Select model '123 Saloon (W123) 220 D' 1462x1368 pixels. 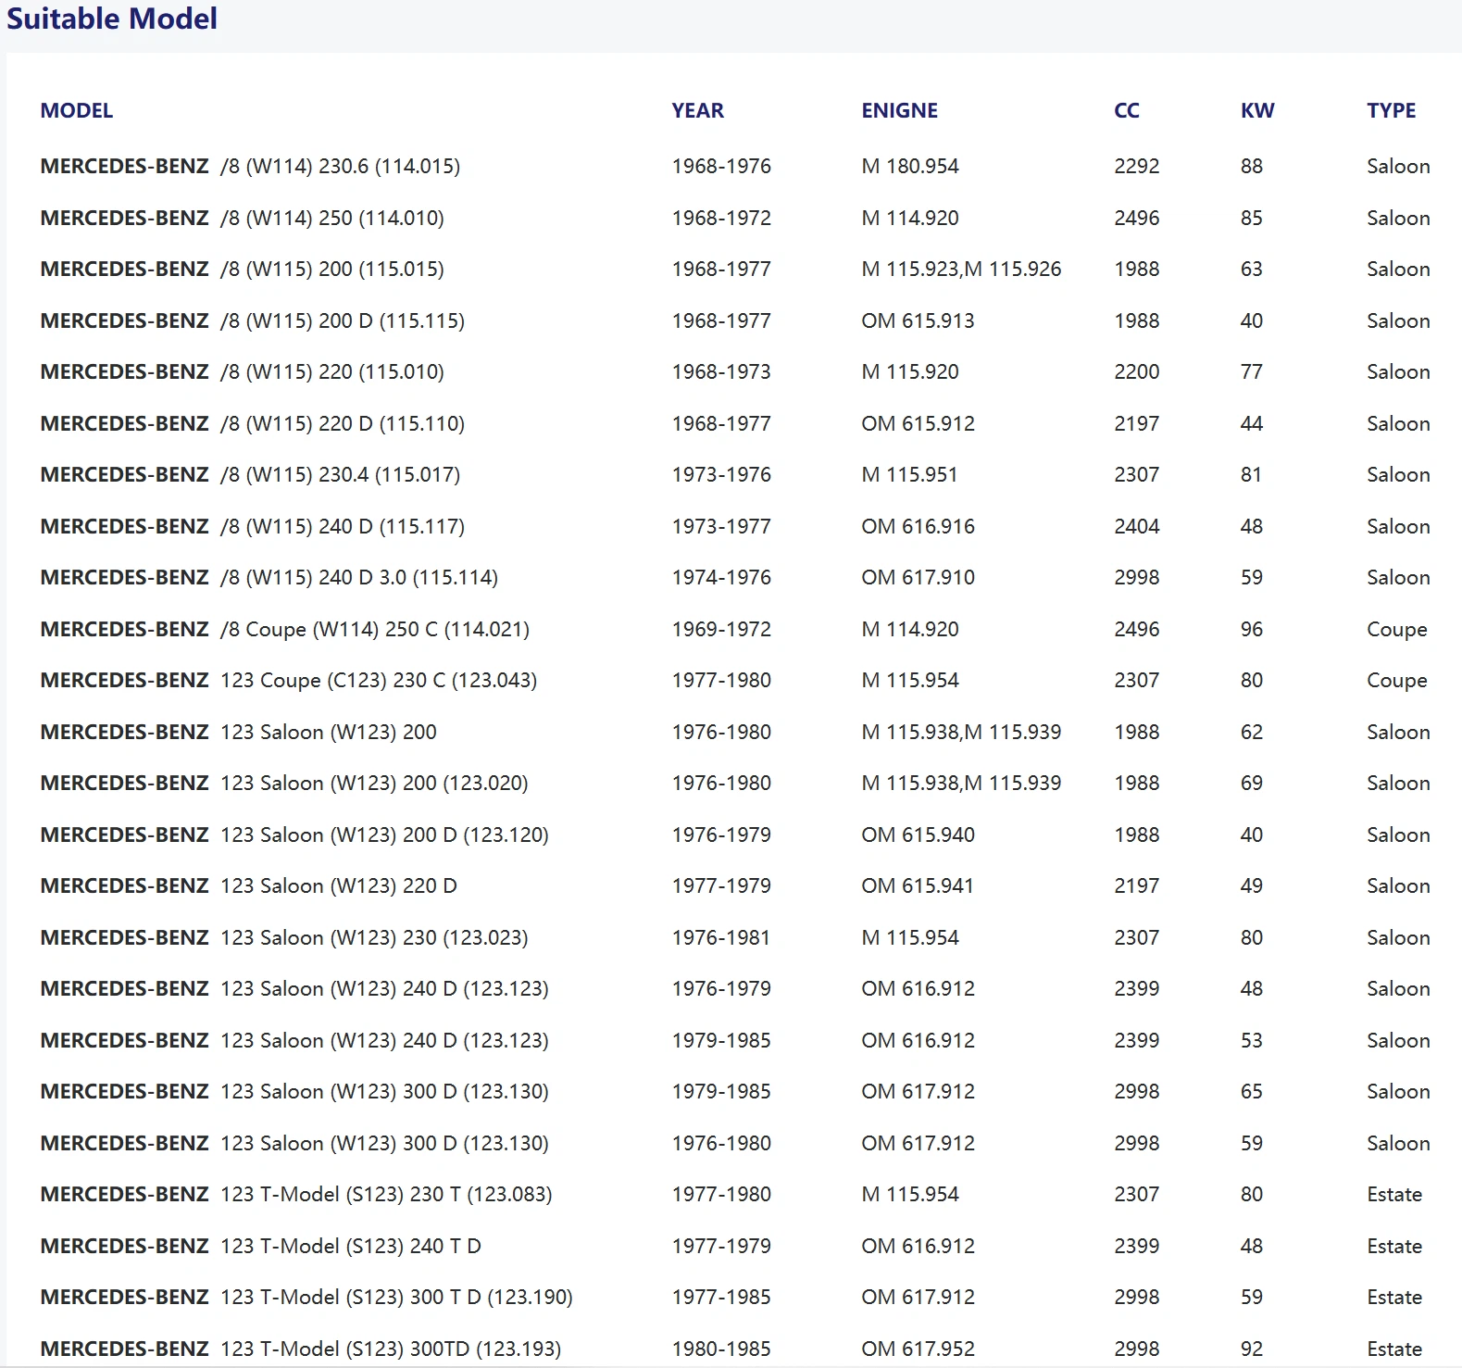(339, 885)
